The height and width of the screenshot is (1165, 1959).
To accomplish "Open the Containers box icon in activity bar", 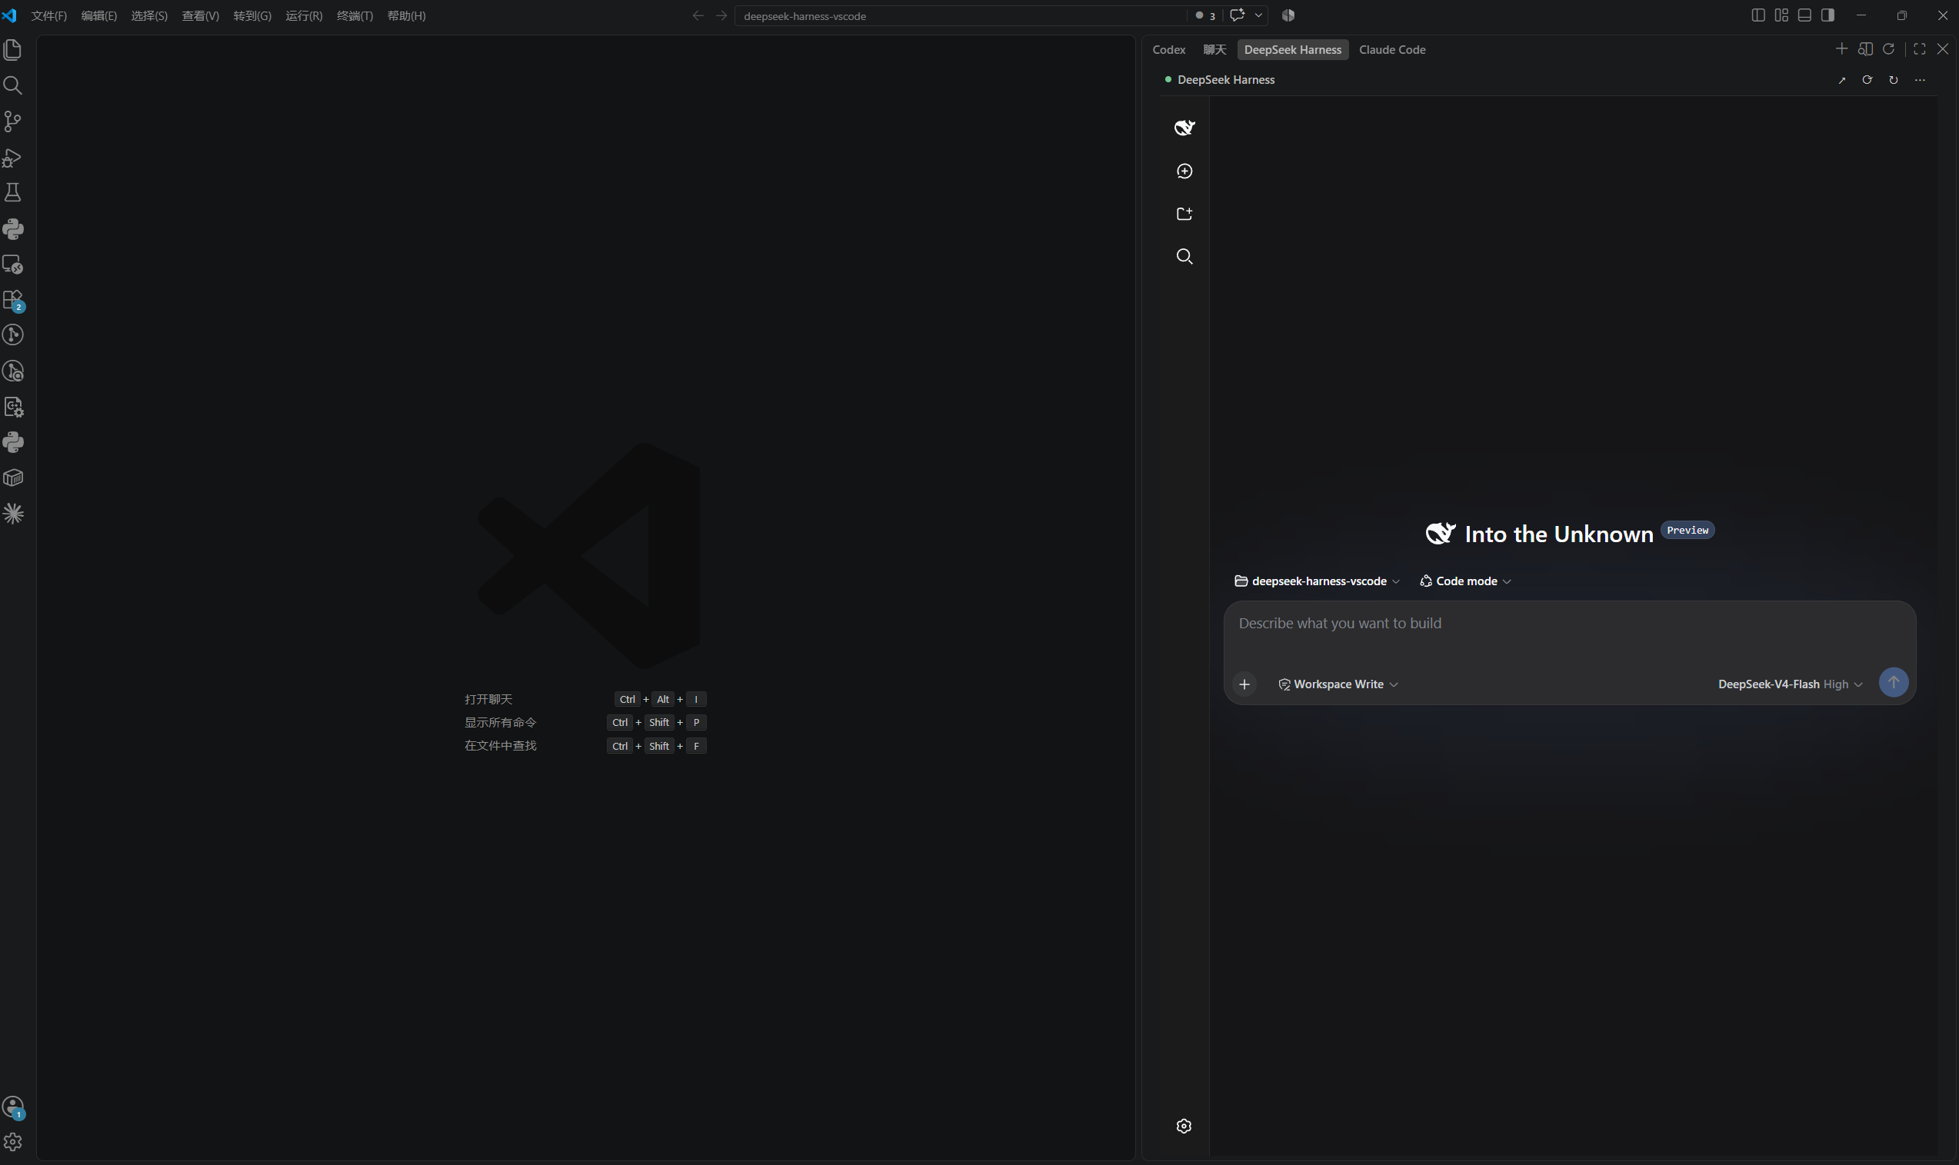I will point(12,478).
